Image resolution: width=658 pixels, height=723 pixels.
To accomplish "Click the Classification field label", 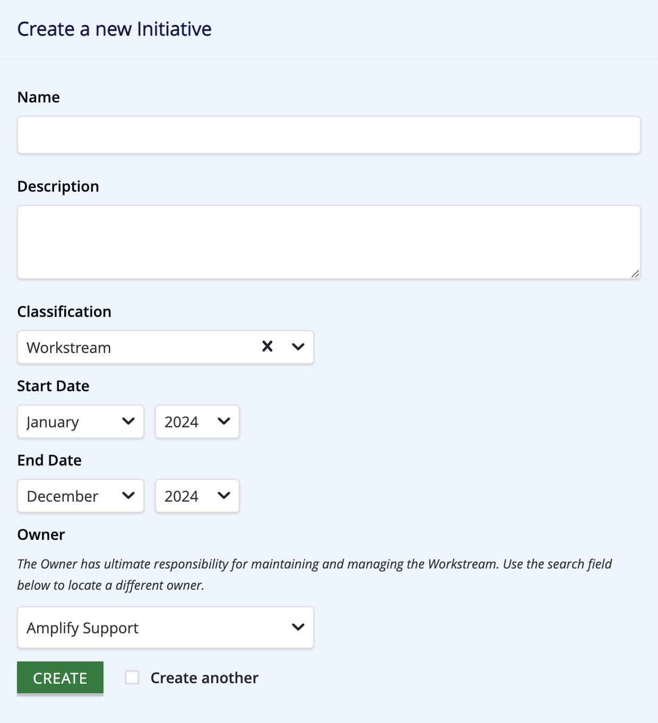I will (x=64, y=312).
